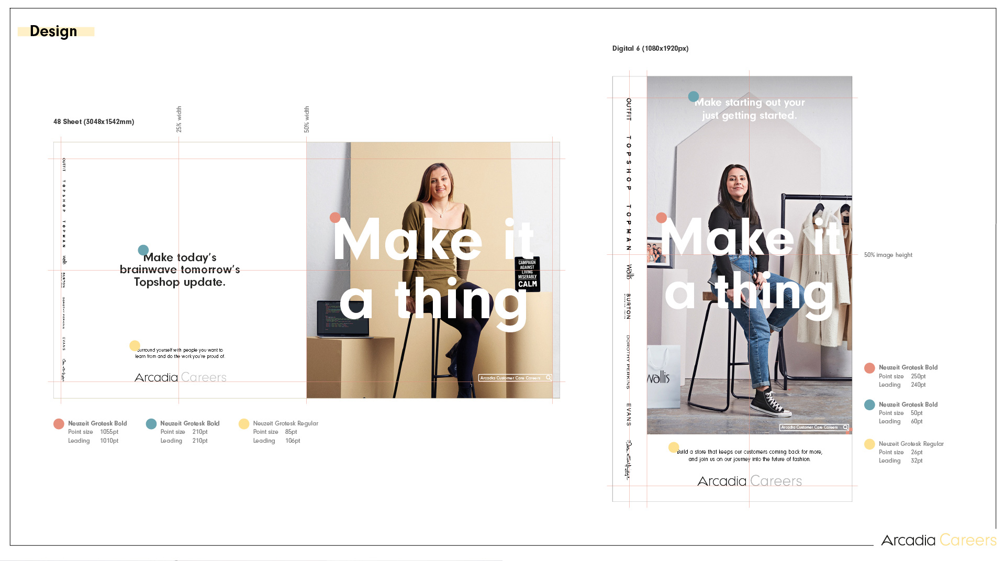Click the OUTFIT logo on Digital 6 strip
The image size is (1005, 561).
[x=629, y=109]
